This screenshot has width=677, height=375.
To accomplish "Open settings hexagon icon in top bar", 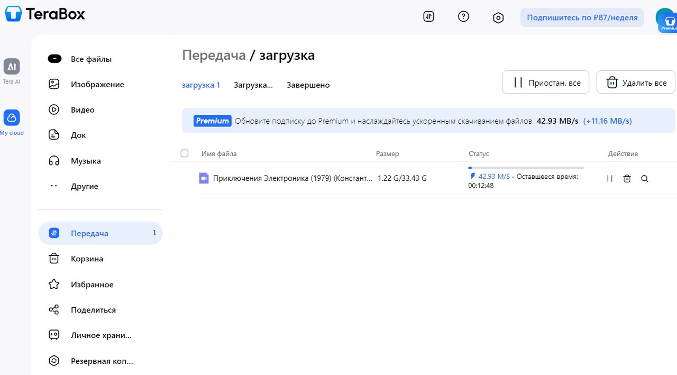I will click(x=498, y=17).
